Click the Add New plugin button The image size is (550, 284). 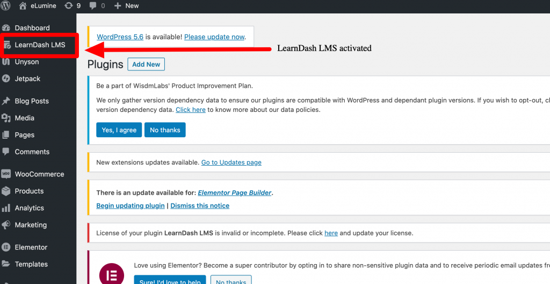click(x=146, y=65)
